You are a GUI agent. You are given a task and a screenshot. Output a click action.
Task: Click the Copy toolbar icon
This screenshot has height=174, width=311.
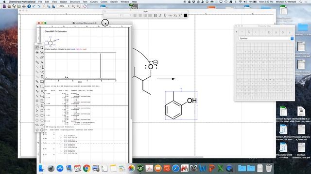(x=49, y=6)
